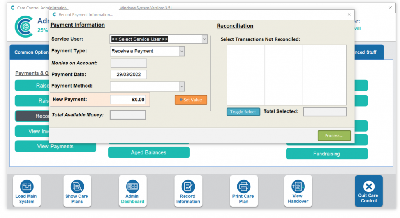Close the Record Payment Information dialog
This screenshot has width=400, height=218.
(349, 14)
